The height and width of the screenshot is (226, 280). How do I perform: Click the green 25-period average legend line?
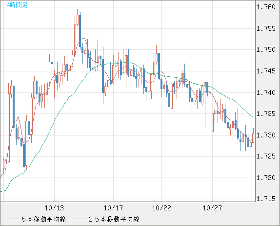(x=80, y=219)
